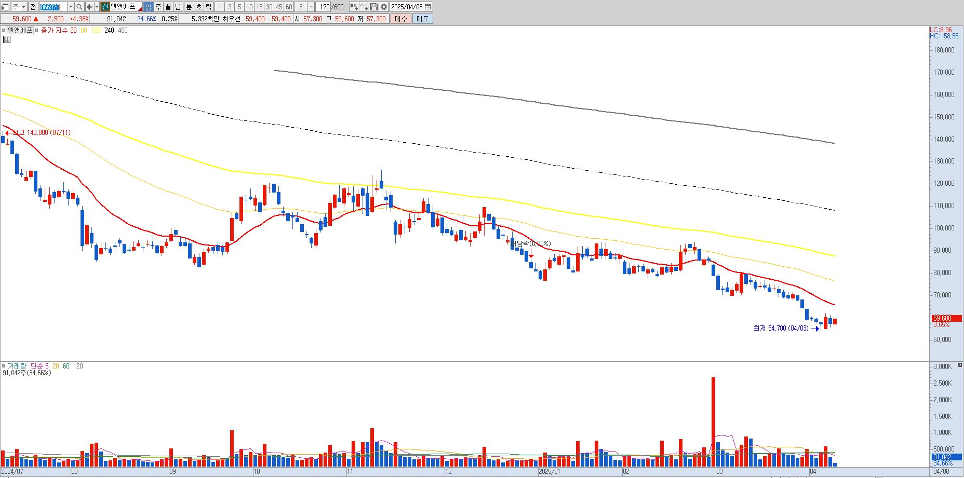Click the 종가 지수 20 legend text
Screen dimensions: 964x478
click(x=59, y=30)
